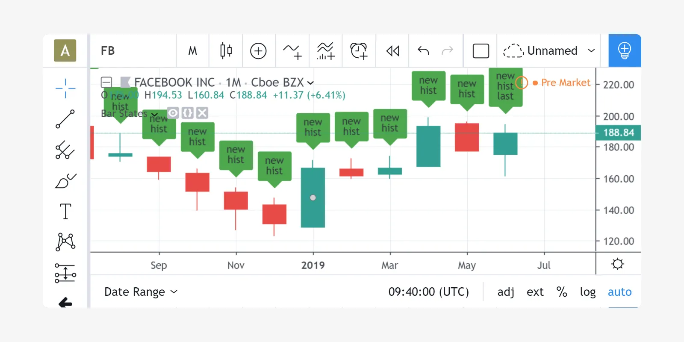
Task: Open the layout setup square icon
Action: tap(481, 51)
